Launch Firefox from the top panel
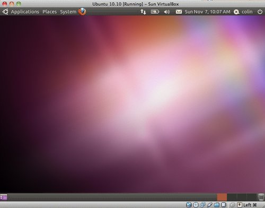Image resolution: width=265 pixels, height=208 pixels. (82, 12)
